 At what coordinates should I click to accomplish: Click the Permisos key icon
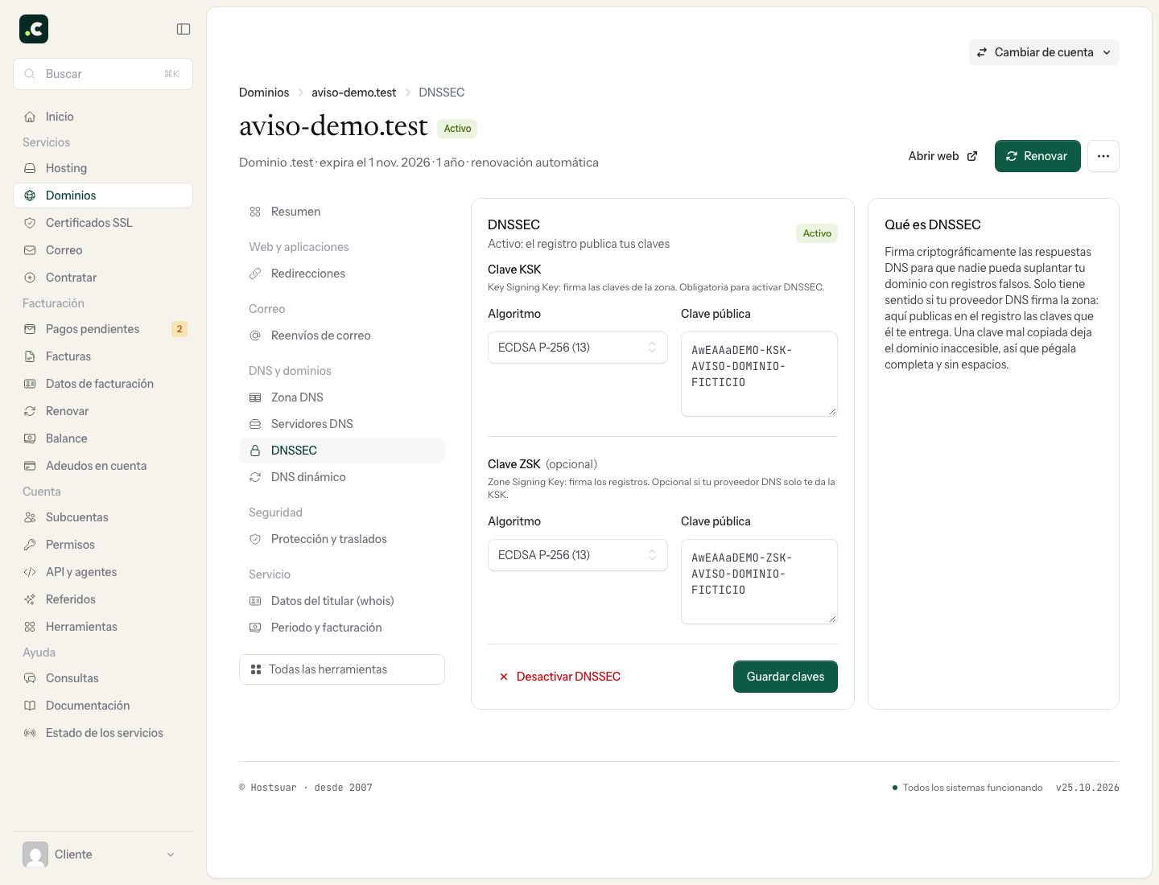click(x=30, y=545)
